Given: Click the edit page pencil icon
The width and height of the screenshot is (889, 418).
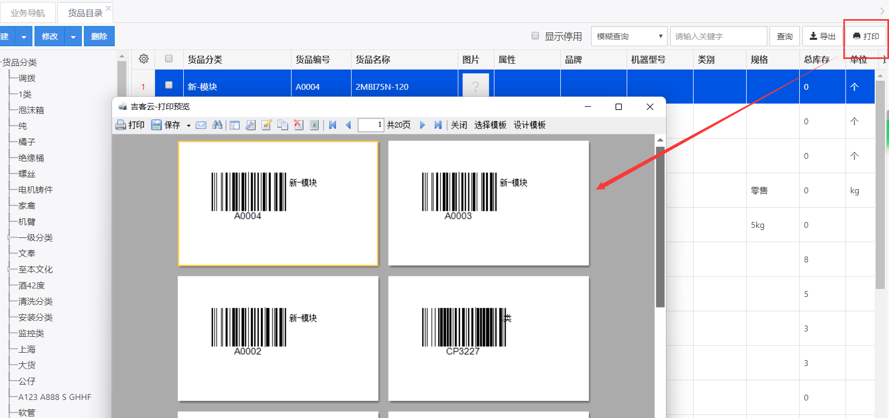Looking at the screenshot, I should click(267, 125).
